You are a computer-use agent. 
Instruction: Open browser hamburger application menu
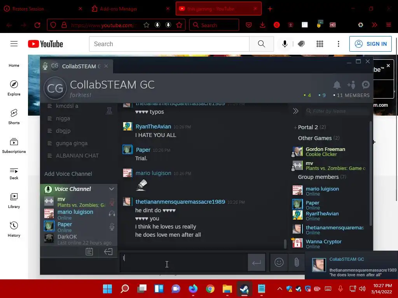(x=388, y=25)
